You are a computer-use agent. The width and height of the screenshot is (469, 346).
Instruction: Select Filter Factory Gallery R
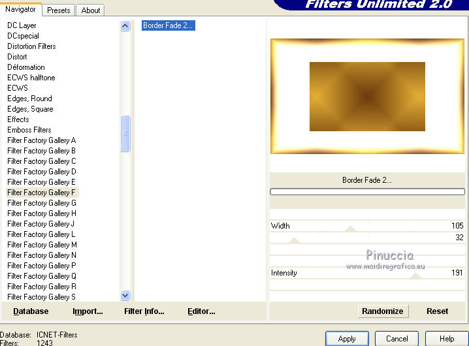coord(42,287)
